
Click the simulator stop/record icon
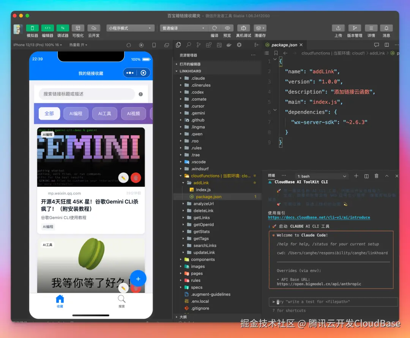pos(141,45)
